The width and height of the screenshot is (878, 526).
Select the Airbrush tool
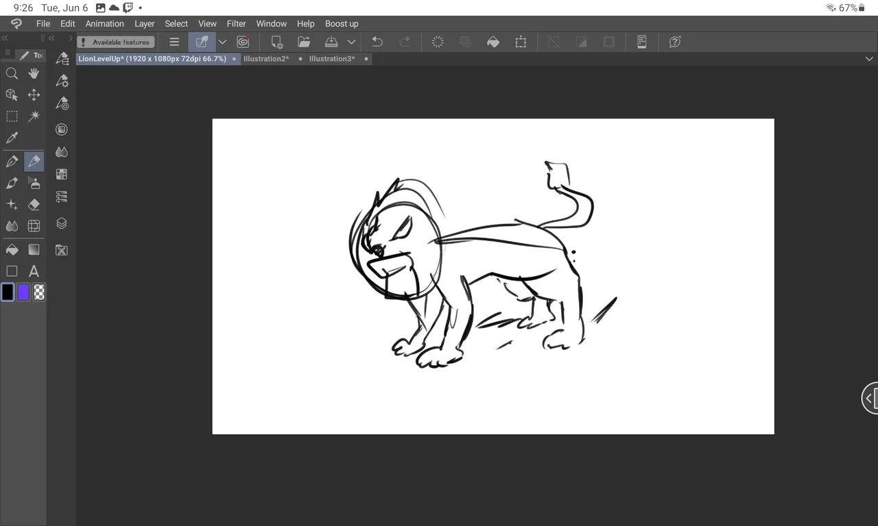pyautogui.click(x=34, y=183)
